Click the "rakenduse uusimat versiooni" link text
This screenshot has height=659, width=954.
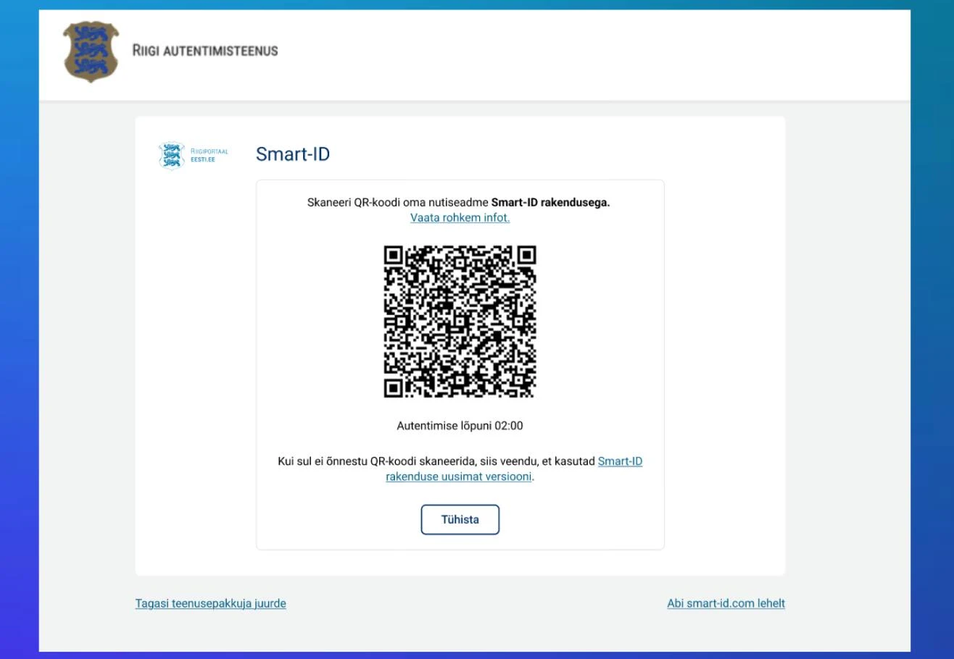click(x=459, y=477)
